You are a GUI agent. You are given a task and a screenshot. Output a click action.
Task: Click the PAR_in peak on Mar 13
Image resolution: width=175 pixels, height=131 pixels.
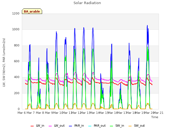(x=84, y=28)
